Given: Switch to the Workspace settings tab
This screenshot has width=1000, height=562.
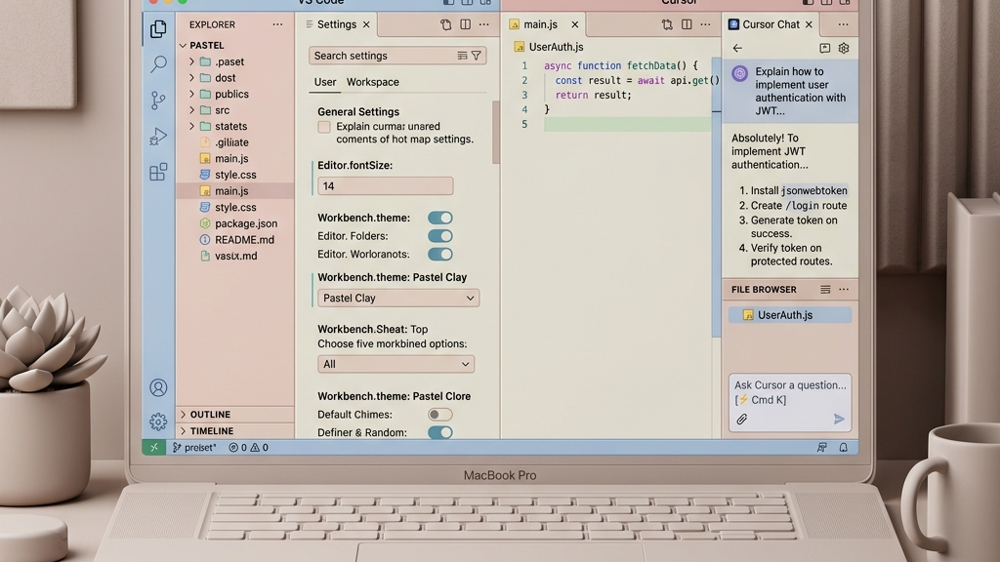Looking at the screenshot, I should [372, 82].
